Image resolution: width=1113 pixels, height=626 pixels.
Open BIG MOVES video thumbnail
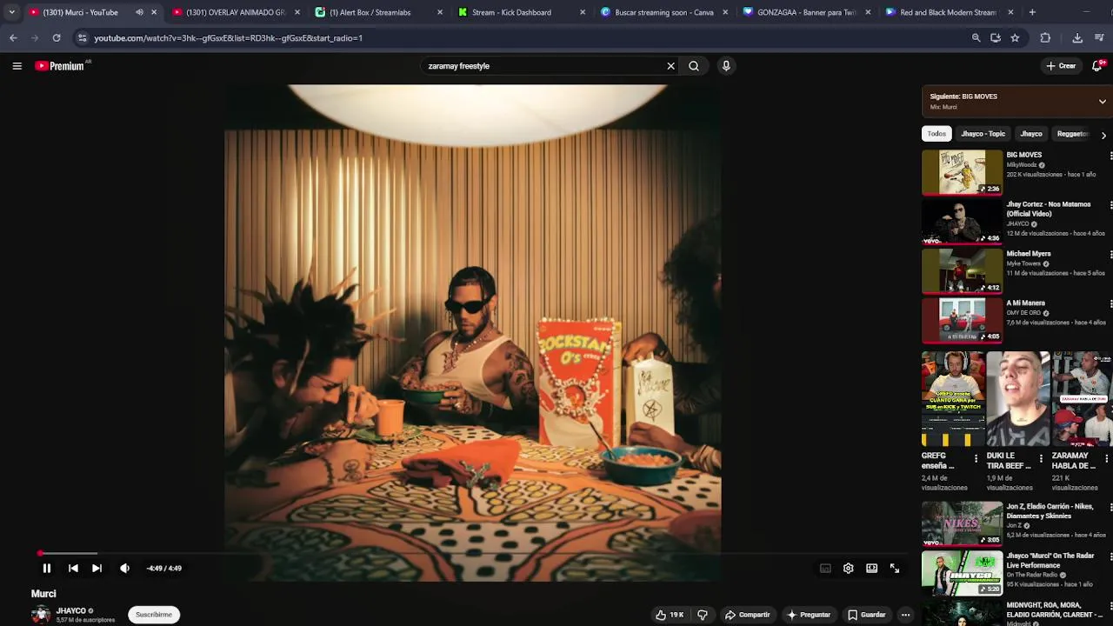[x=962, y=172]
